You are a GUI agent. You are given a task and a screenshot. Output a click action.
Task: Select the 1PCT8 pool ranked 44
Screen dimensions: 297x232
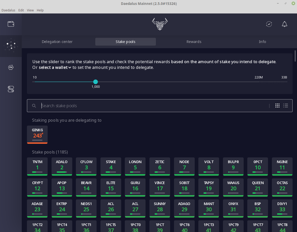(282, 227)
